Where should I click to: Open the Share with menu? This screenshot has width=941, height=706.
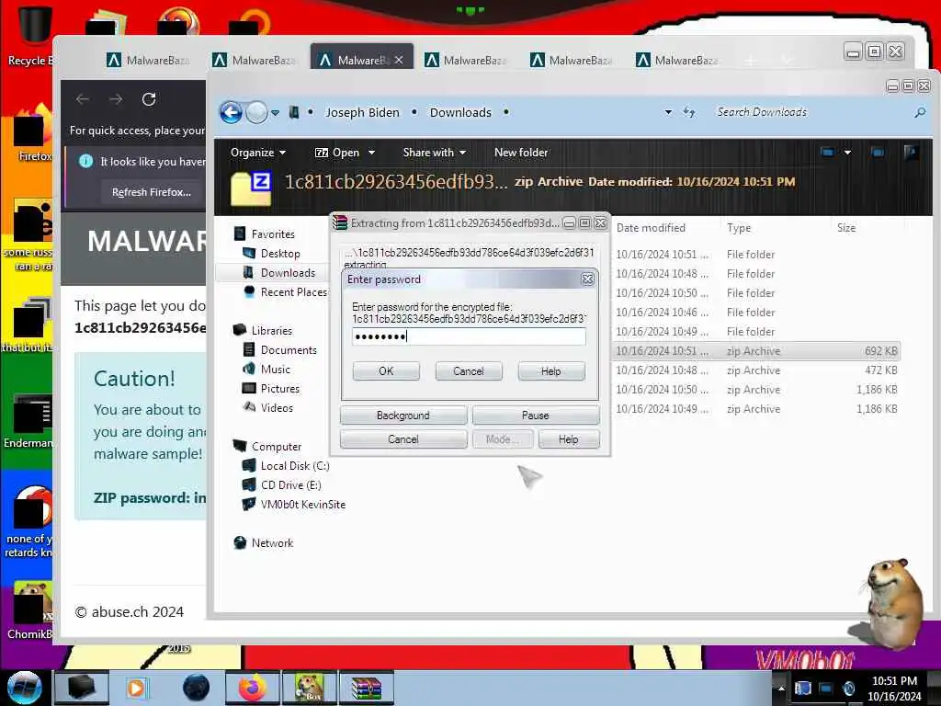(435, 153)
